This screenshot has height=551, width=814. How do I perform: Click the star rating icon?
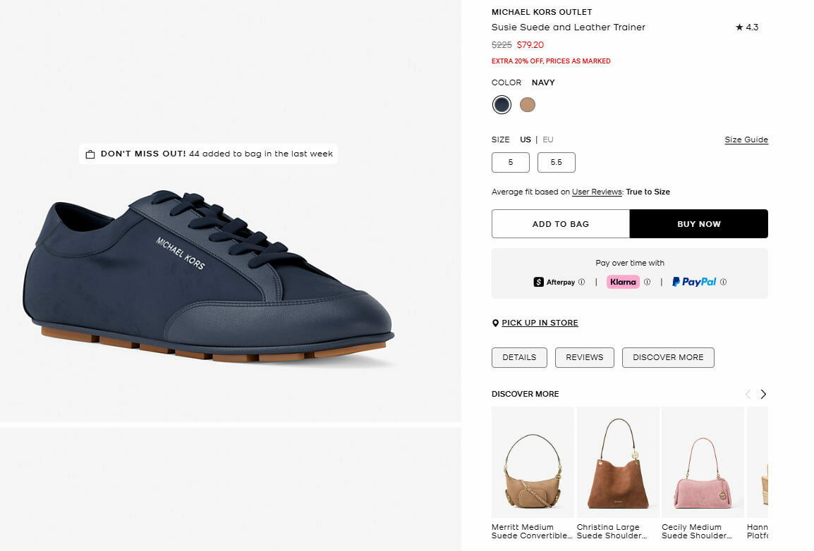739,27
